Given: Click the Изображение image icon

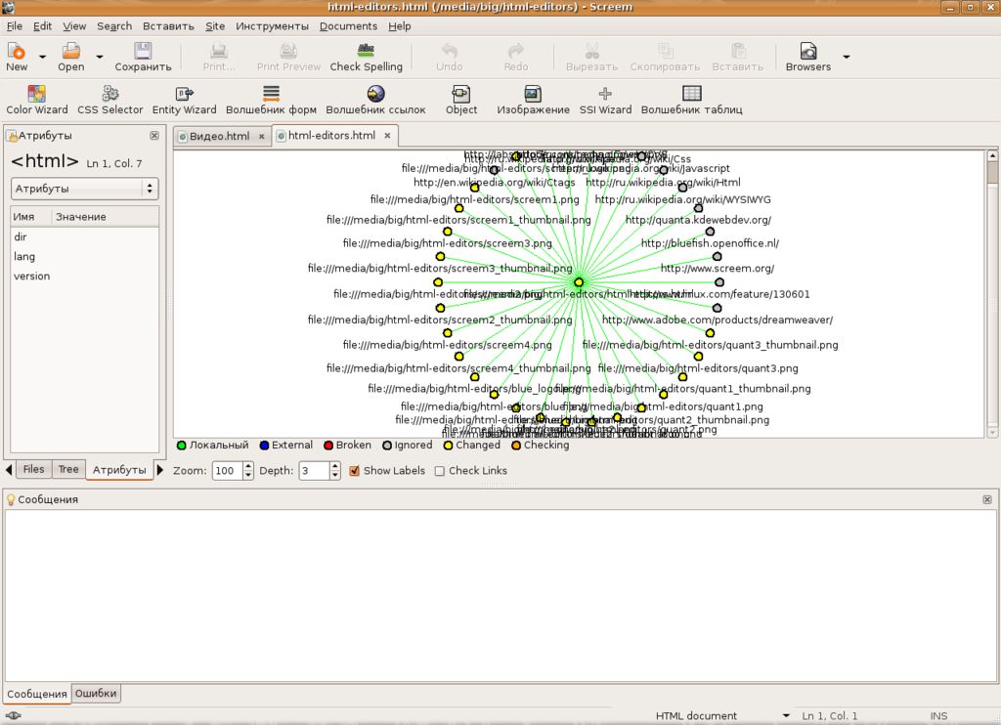Looking at the screenshot, I should coord(533,94).
